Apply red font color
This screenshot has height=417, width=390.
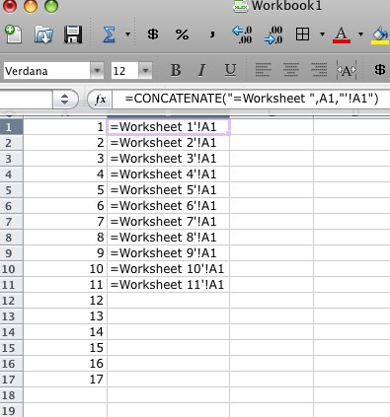[342, 35]
